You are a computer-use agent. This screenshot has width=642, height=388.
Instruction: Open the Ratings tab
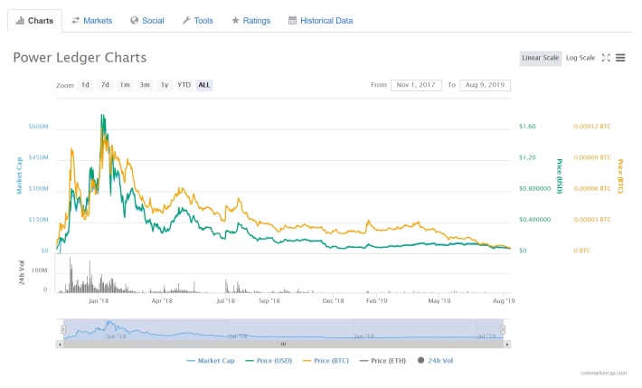(251, 21)
